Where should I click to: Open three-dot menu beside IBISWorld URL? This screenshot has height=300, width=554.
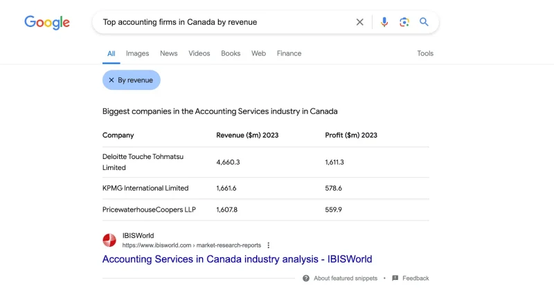point(269,245)
